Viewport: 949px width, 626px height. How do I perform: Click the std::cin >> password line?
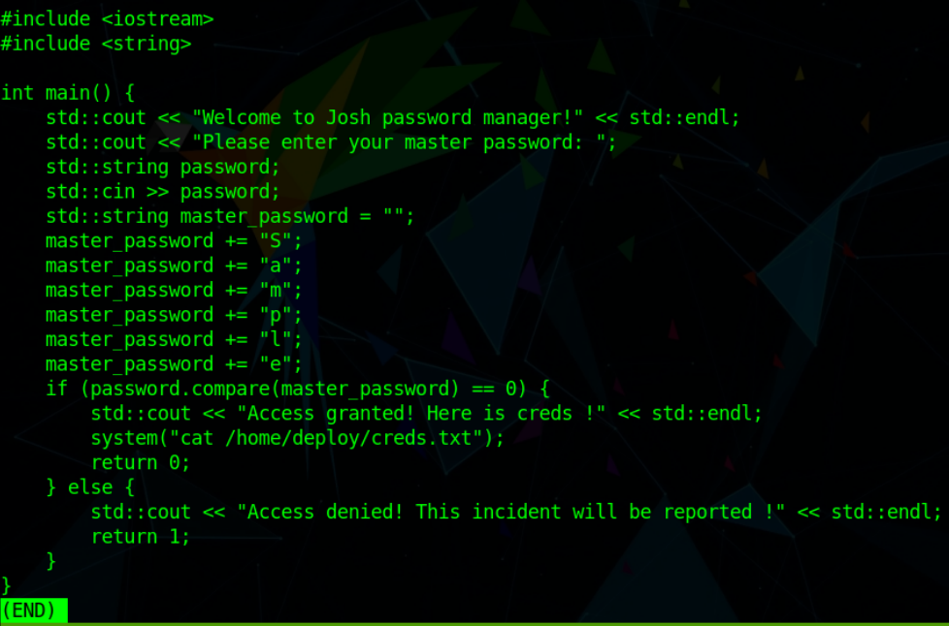coord(163,192)
